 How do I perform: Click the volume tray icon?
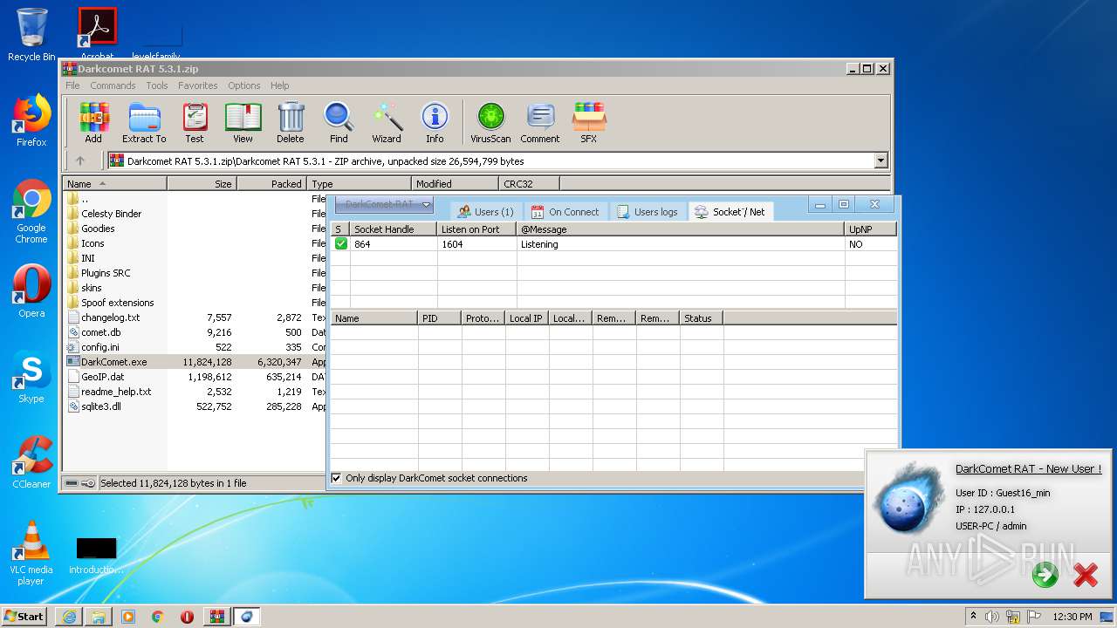click(x=992, y=617)
